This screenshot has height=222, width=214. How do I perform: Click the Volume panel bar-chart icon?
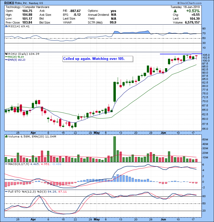[6, 136]
